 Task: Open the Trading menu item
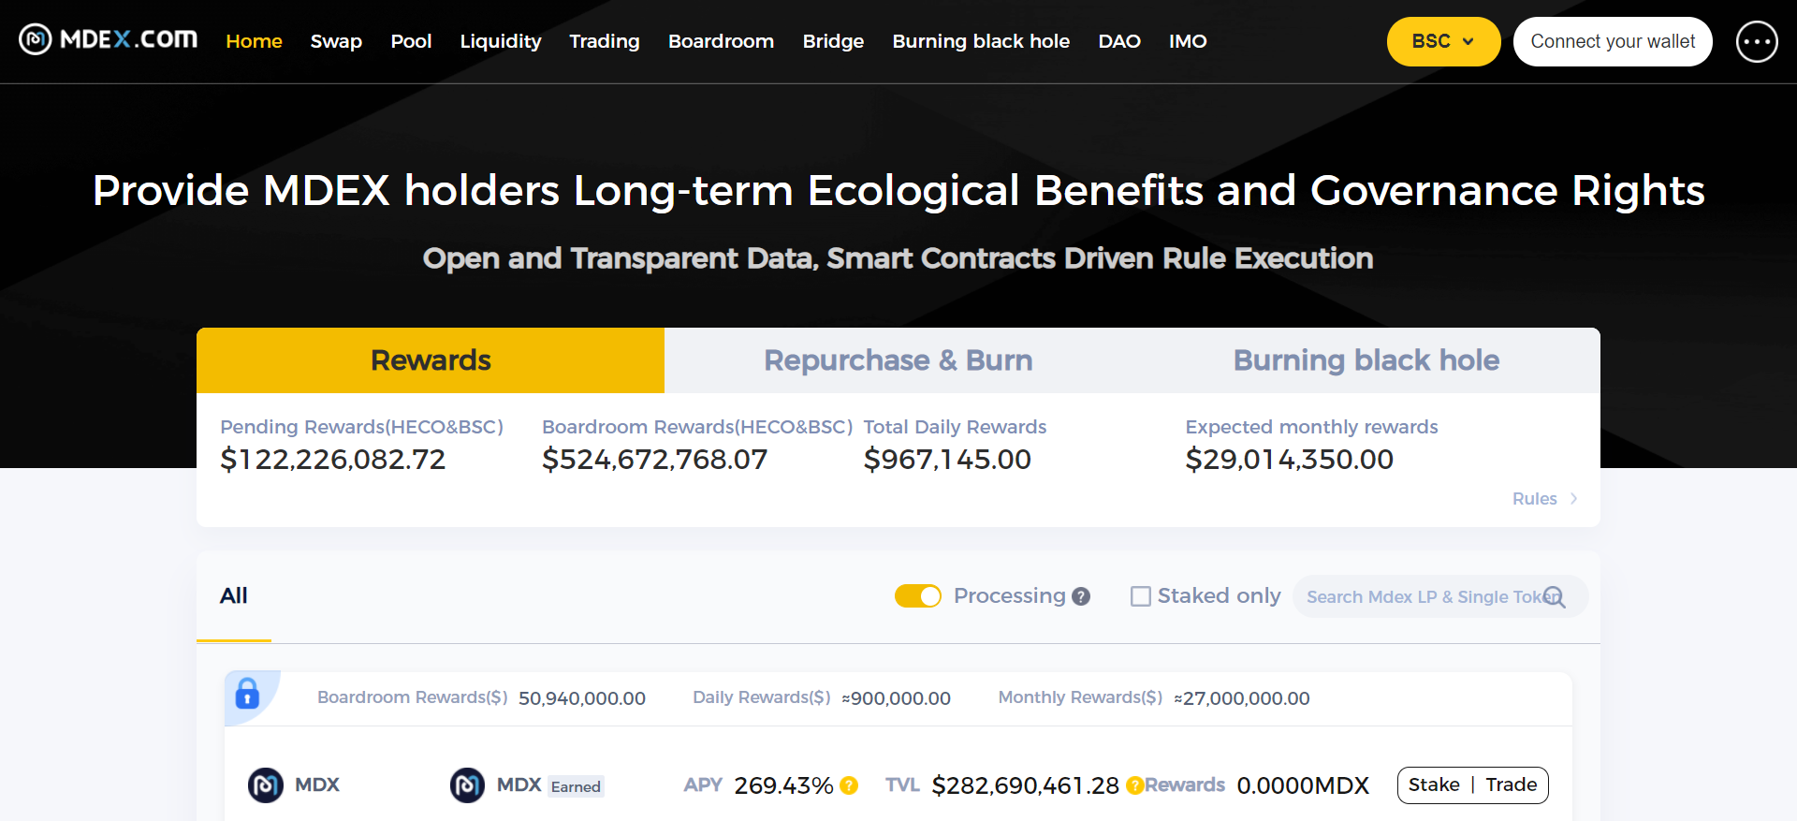click(x=605, y=41)
